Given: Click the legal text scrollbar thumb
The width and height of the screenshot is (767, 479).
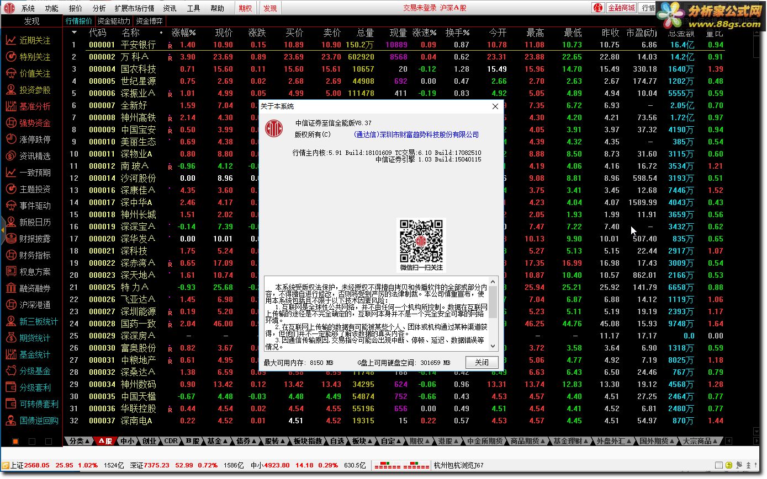Looking at the screenshot, I should click(493, 302).
